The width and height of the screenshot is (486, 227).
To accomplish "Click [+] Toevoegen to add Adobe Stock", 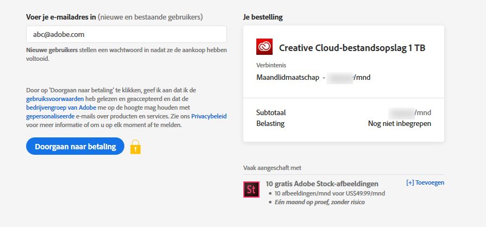I will click(x=425, y=182).
